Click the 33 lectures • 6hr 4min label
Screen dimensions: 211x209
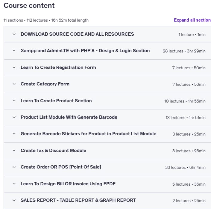tap(185, 167)
